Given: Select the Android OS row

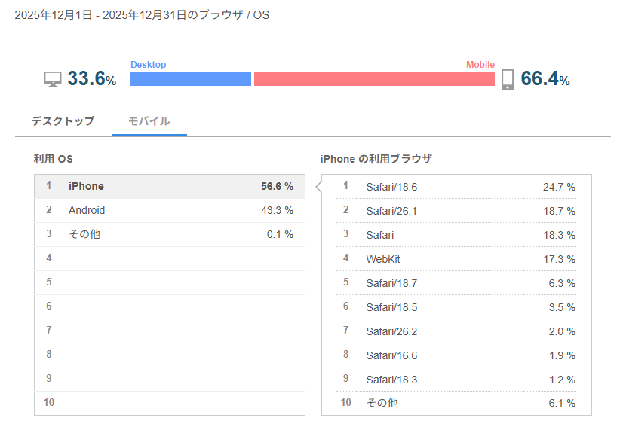Looking at the screenshot, I should [x=170, y=210].
